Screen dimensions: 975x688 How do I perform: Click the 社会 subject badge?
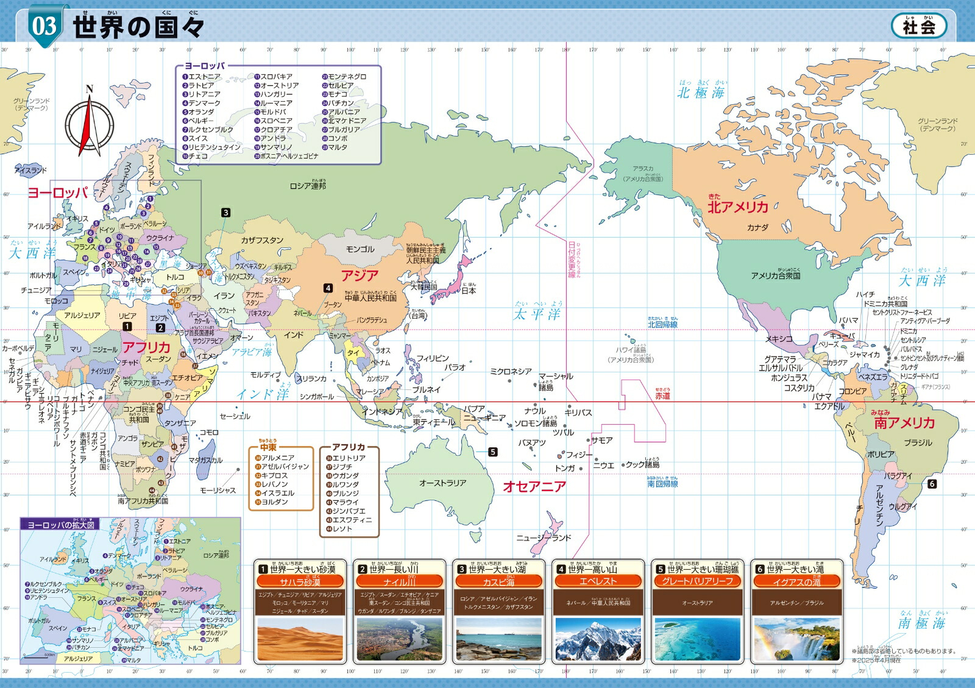click(x=919, y=27)
